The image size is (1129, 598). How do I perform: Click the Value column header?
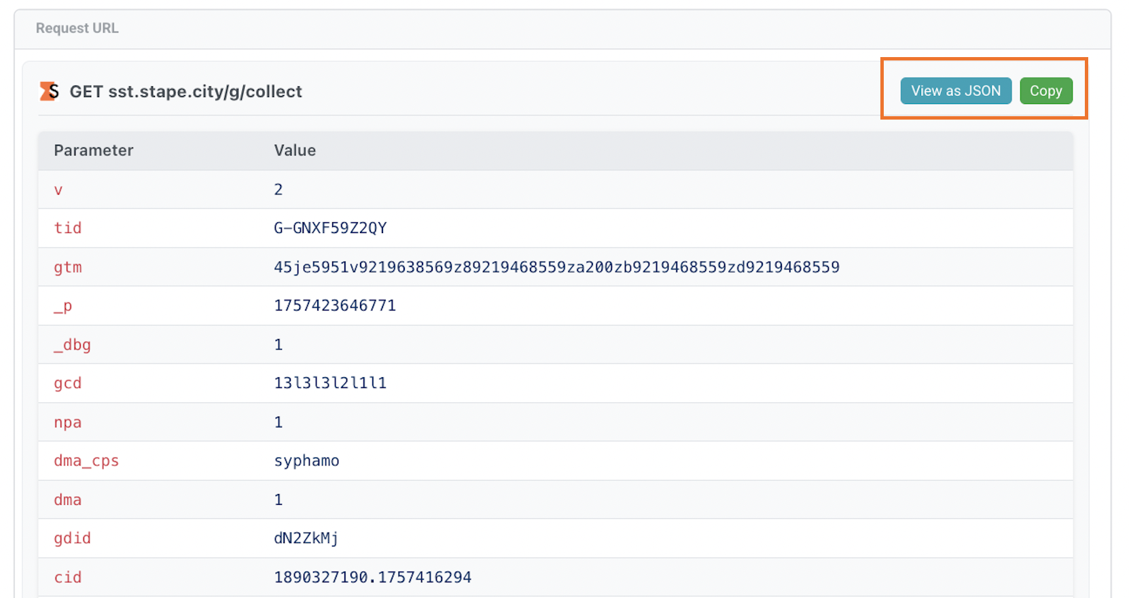(295, 150)
